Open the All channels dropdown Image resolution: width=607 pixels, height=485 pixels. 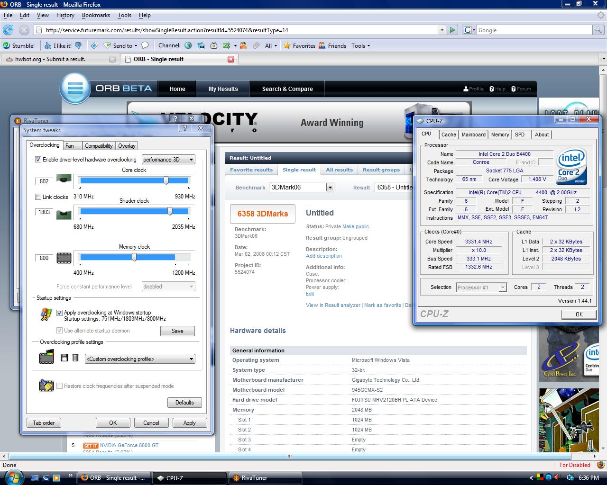coord(271,45)
